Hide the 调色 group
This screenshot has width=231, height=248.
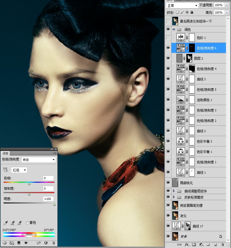click(x=168, y=29)
